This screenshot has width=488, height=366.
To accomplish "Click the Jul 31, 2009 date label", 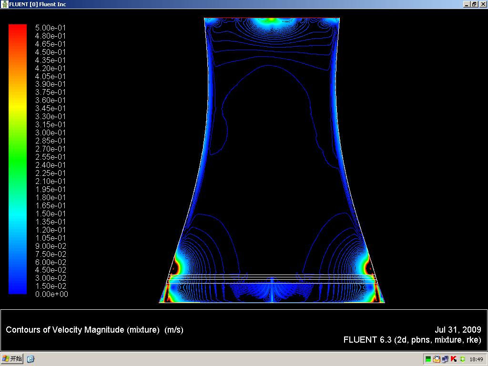I will click(457, 330).
